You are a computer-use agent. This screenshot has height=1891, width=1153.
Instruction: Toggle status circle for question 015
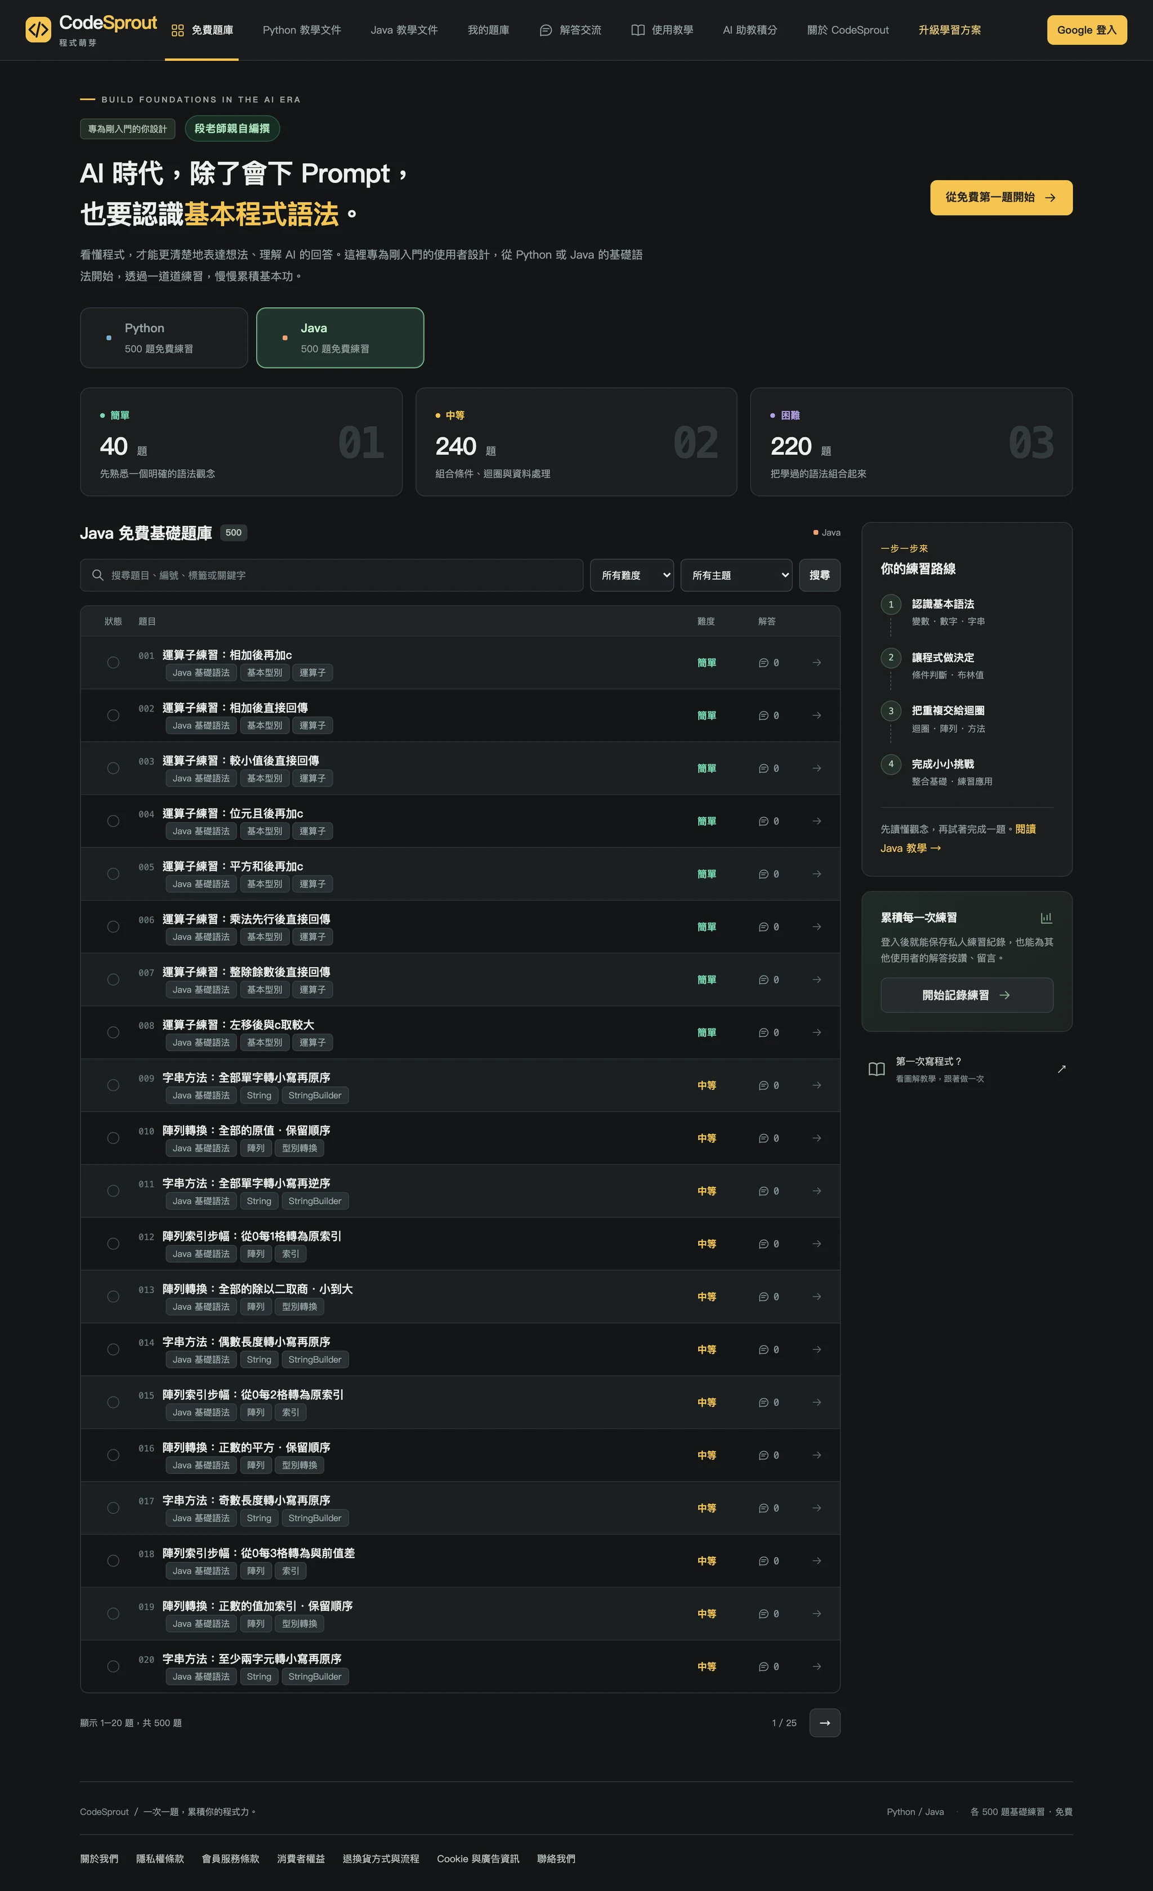[113, 1402]
